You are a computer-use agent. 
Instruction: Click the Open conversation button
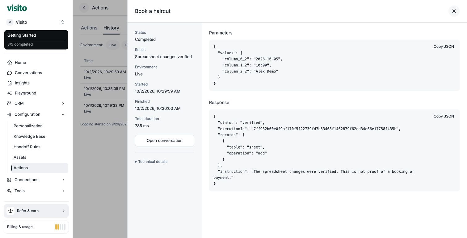(165, 141)
